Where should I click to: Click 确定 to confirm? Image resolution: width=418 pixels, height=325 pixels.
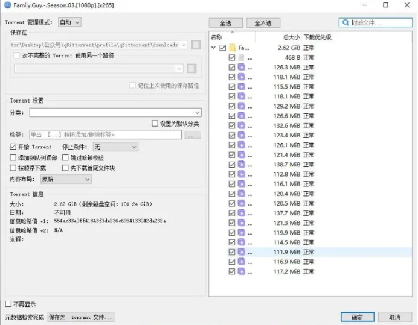[358, 317]
